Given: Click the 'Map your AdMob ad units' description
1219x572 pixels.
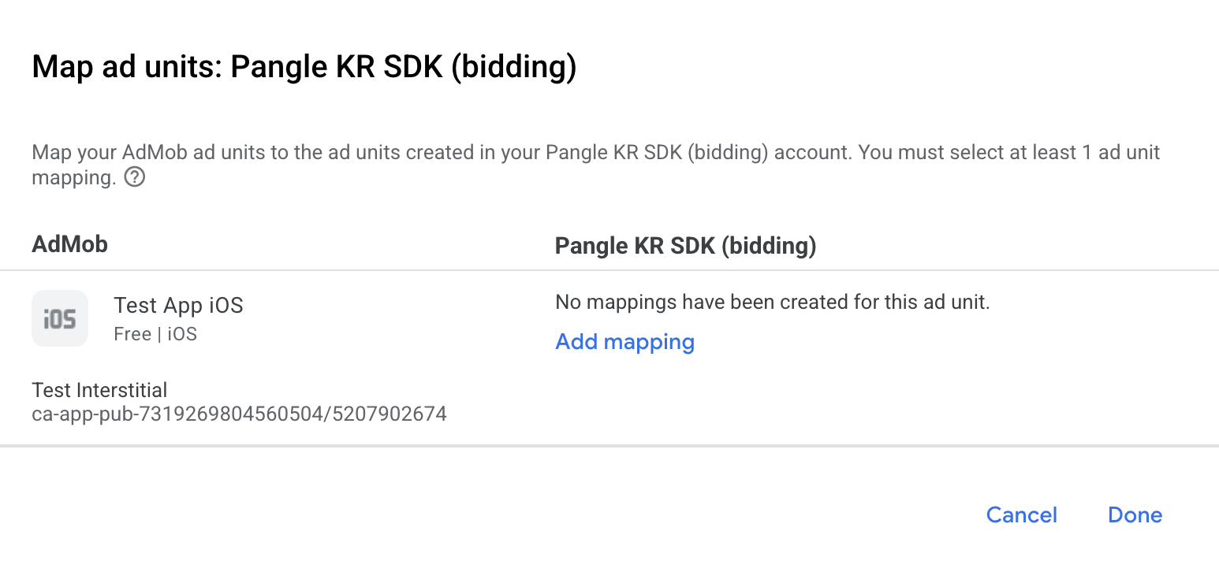Looking at the screenshot, I should [596, 165].
